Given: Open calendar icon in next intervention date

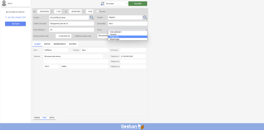Looking at the screenshot, I should tap(69, 36).
